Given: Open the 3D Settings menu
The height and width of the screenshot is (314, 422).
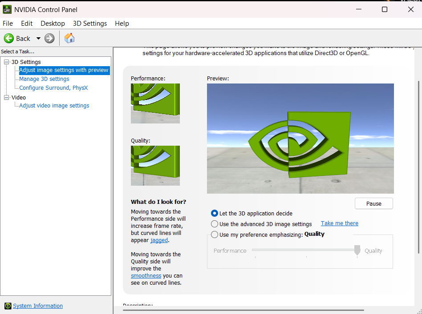Looking at the screenshot, I should (x=90, y=24).
